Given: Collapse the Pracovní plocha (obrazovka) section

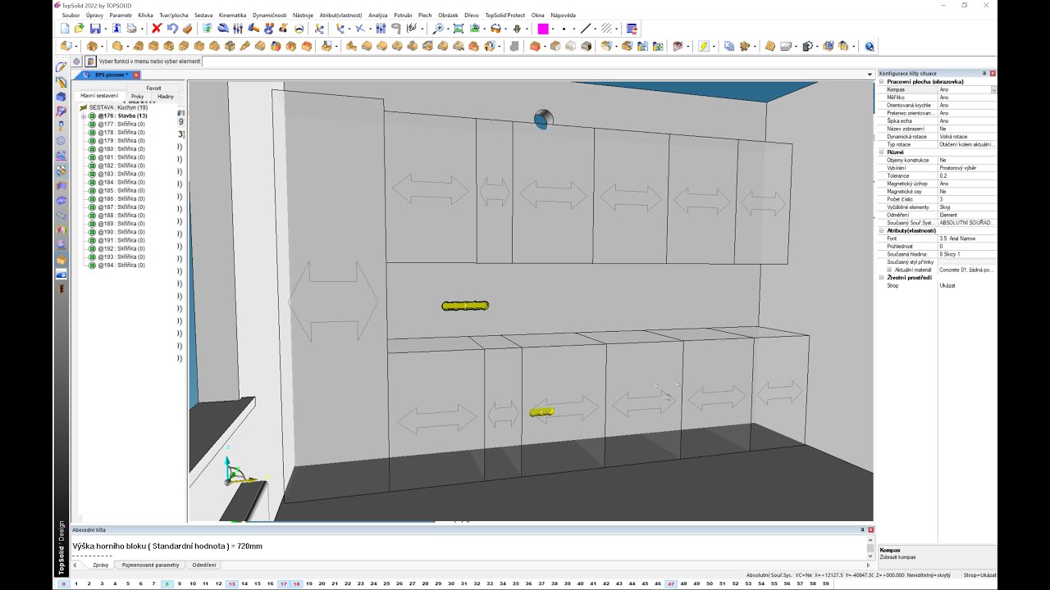Looking at the screenshot, I should (x=882, y=82).
